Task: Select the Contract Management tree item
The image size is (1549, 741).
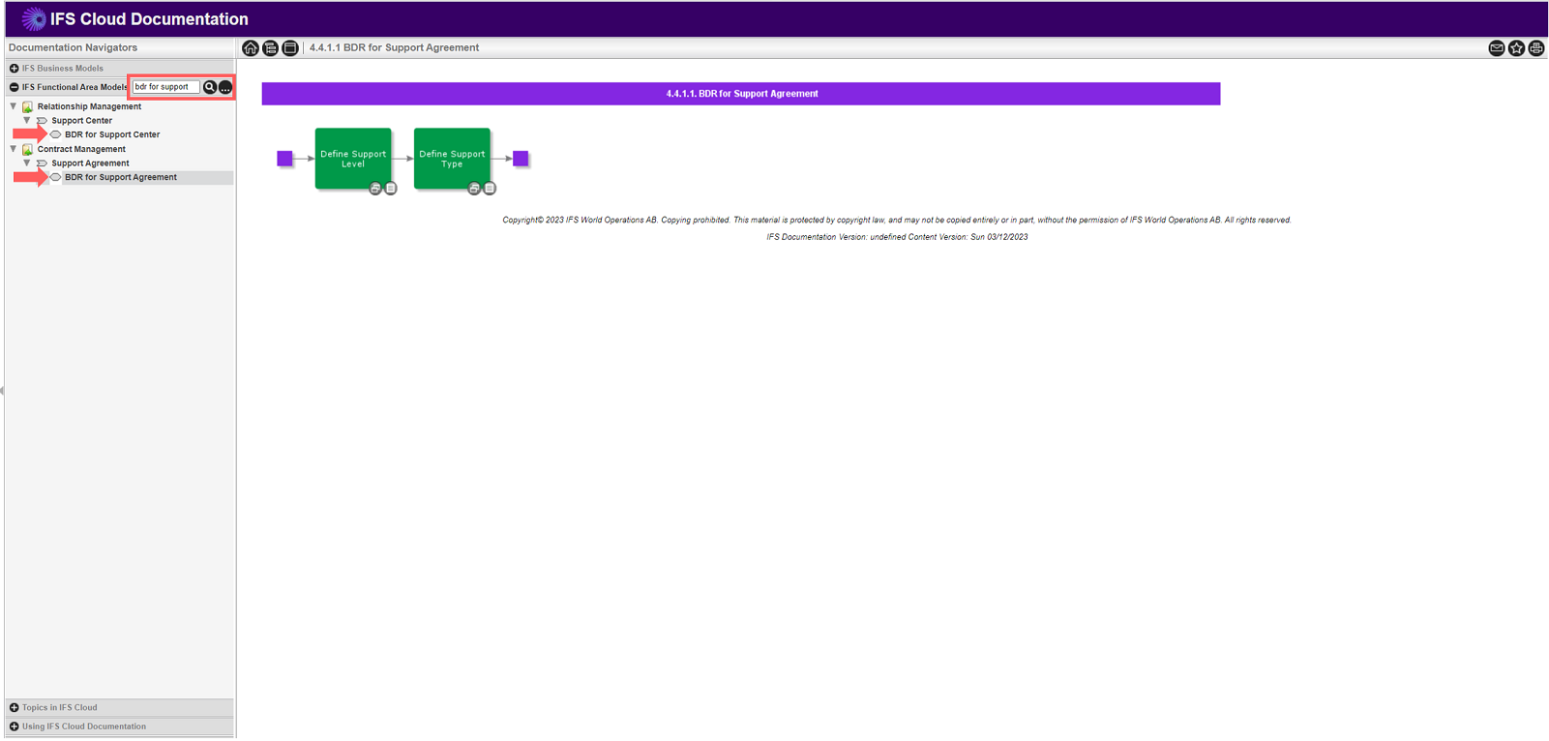Action: (x=81, y=149)
